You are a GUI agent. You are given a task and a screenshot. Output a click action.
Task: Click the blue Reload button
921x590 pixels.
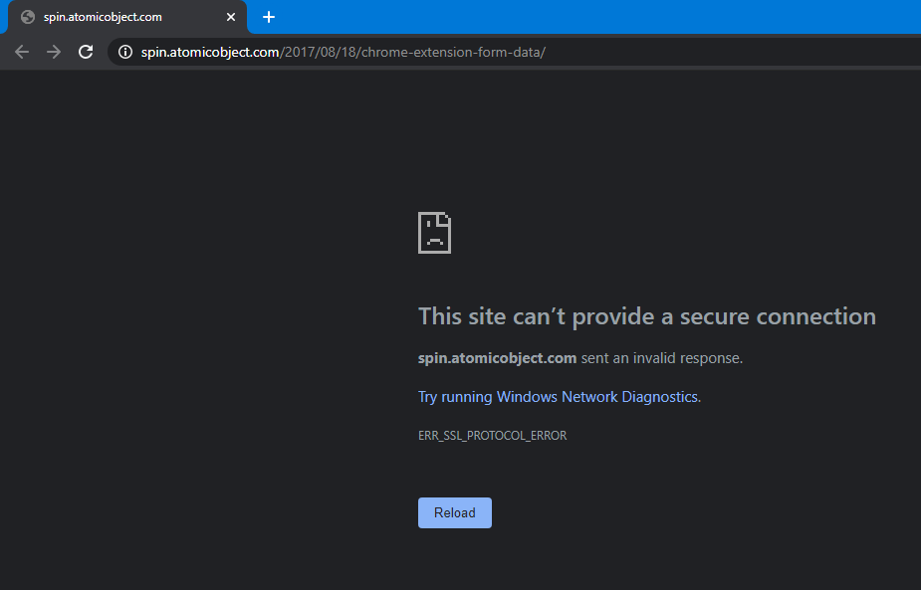[x=455, y=512]
